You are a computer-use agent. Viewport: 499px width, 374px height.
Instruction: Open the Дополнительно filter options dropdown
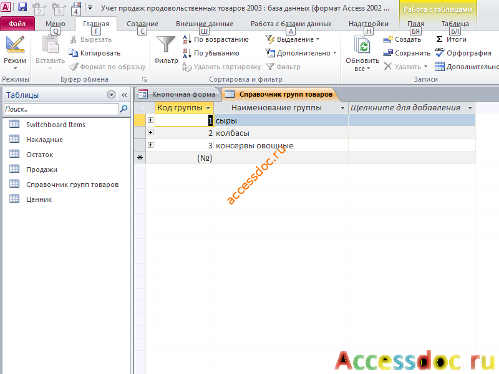[301, 53]
